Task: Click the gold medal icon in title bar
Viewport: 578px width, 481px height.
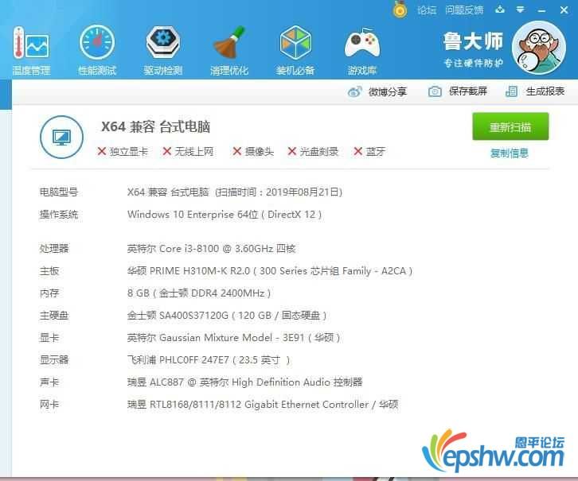Action: coord(400,10)
